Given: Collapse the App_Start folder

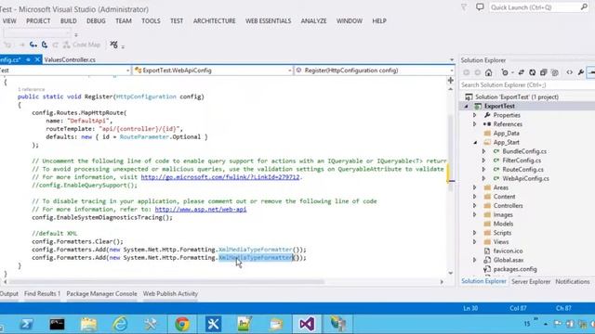Looking at the screenshot, I should click(x=475, y=142).
